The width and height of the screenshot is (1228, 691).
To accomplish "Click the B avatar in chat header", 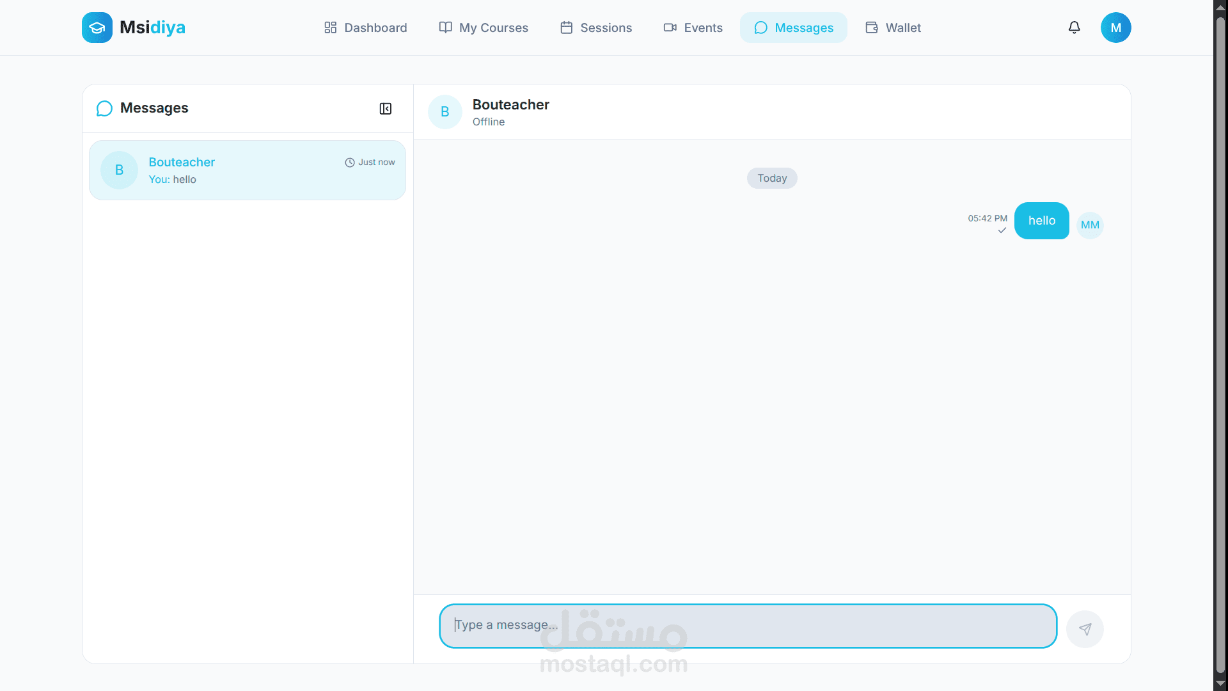I will [445, 112].
